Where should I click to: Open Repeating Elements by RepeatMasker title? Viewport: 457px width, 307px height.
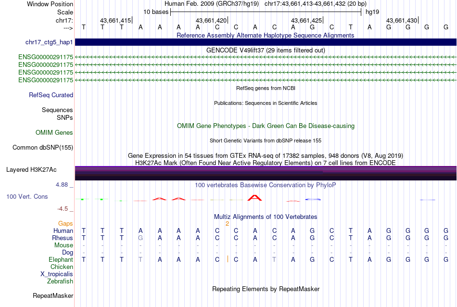click(266, 289)
